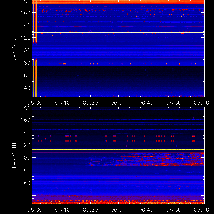Click 06:20 time label under San Vito plot
The height and width of the screenshot is (214, 214).
click(x=90, y=103)
